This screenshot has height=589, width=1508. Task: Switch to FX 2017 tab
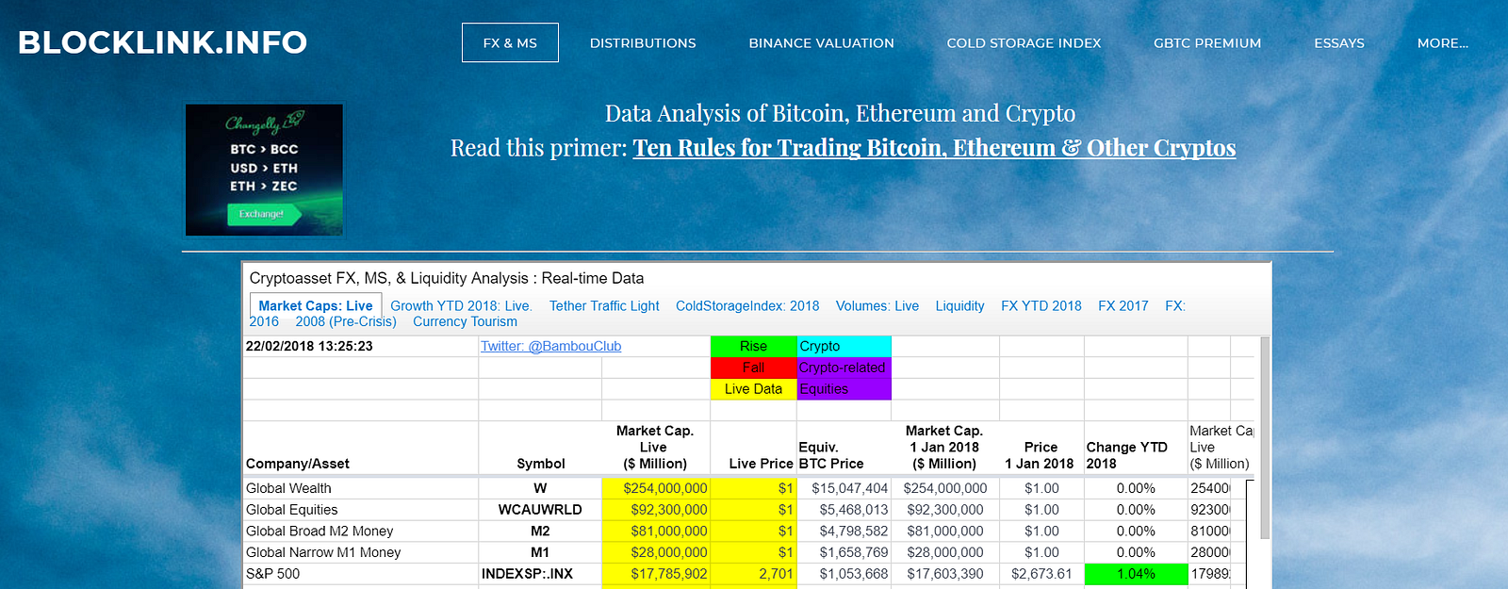coord(1123,305)
